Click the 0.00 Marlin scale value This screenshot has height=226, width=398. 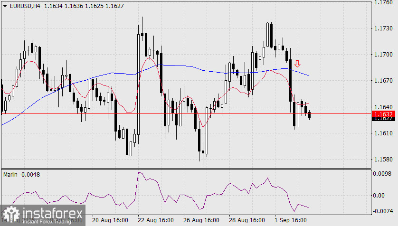pyautogui.click(x=379, y=196)
